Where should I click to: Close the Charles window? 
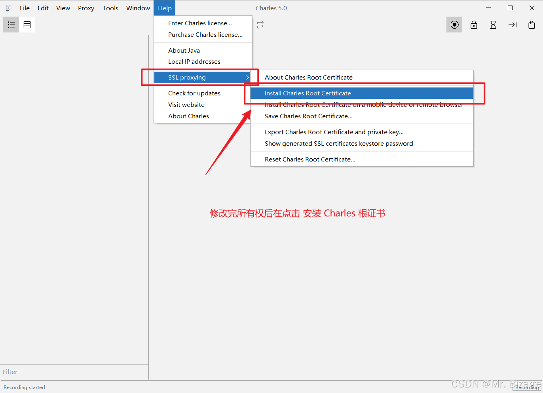pyautogui.click(x=532, y=8)
